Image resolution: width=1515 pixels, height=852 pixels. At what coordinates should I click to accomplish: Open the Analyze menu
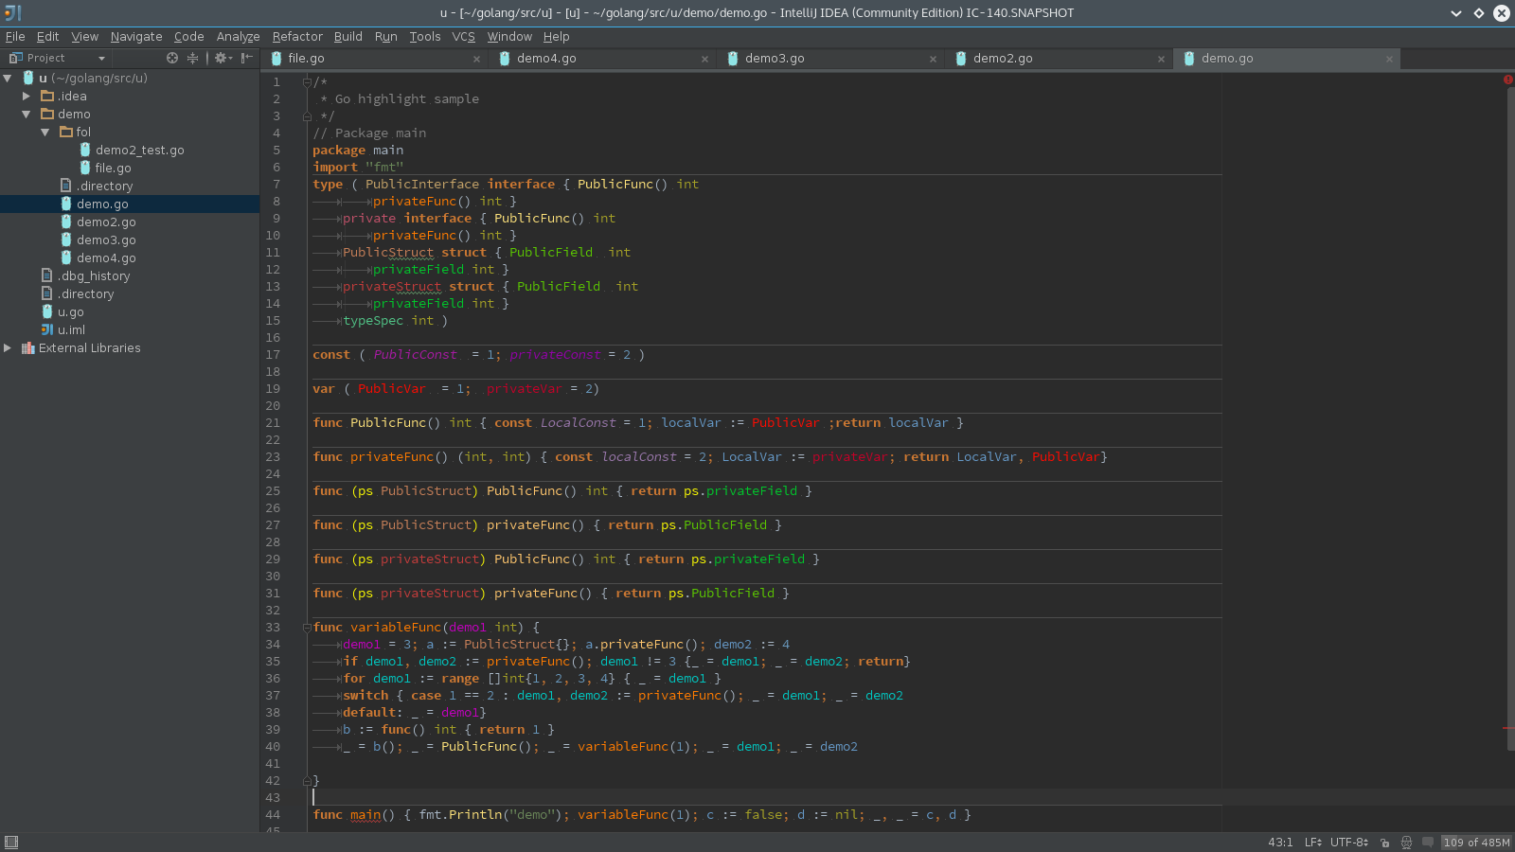[238, 37]
